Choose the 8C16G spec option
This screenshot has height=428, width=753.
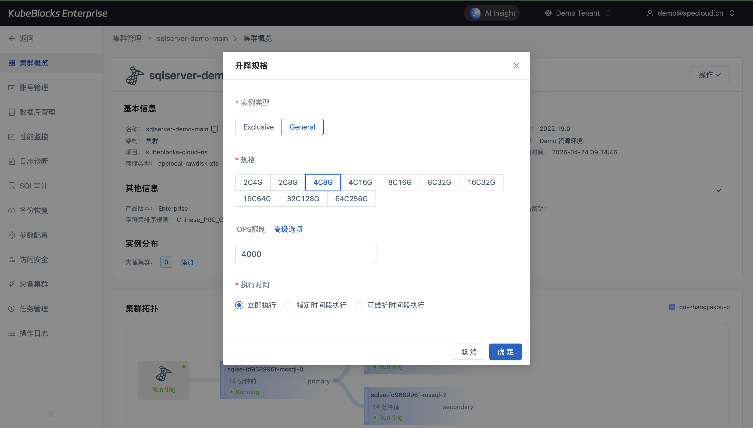[x=400, y=182]
